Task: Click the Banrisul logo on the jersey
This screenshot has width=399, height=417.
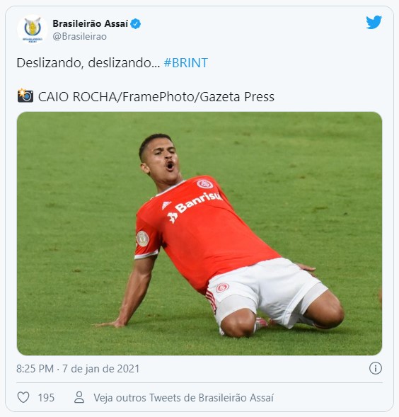Action: point(195,207)
